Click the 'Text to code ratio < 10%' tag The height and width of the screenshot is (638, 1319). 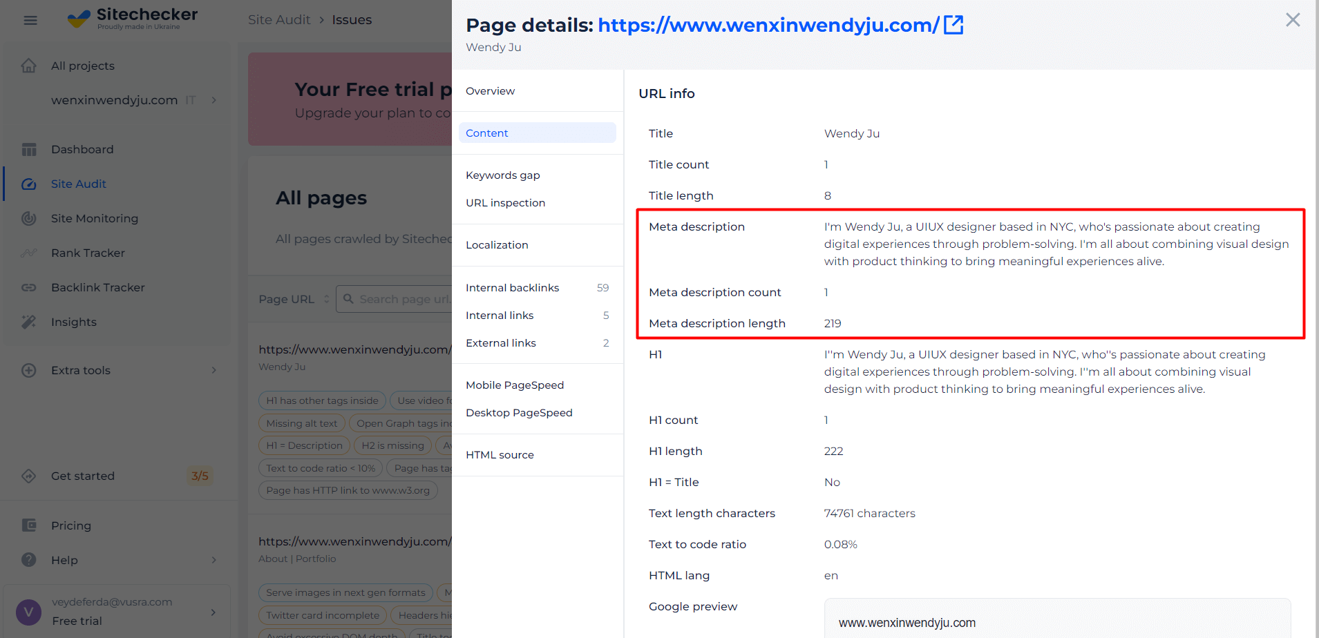[x=321, y=468]
